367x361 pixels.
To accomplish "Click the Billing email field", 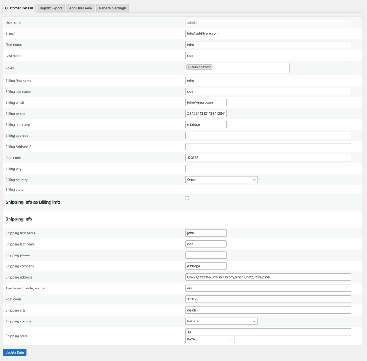I will pos(206,103).
